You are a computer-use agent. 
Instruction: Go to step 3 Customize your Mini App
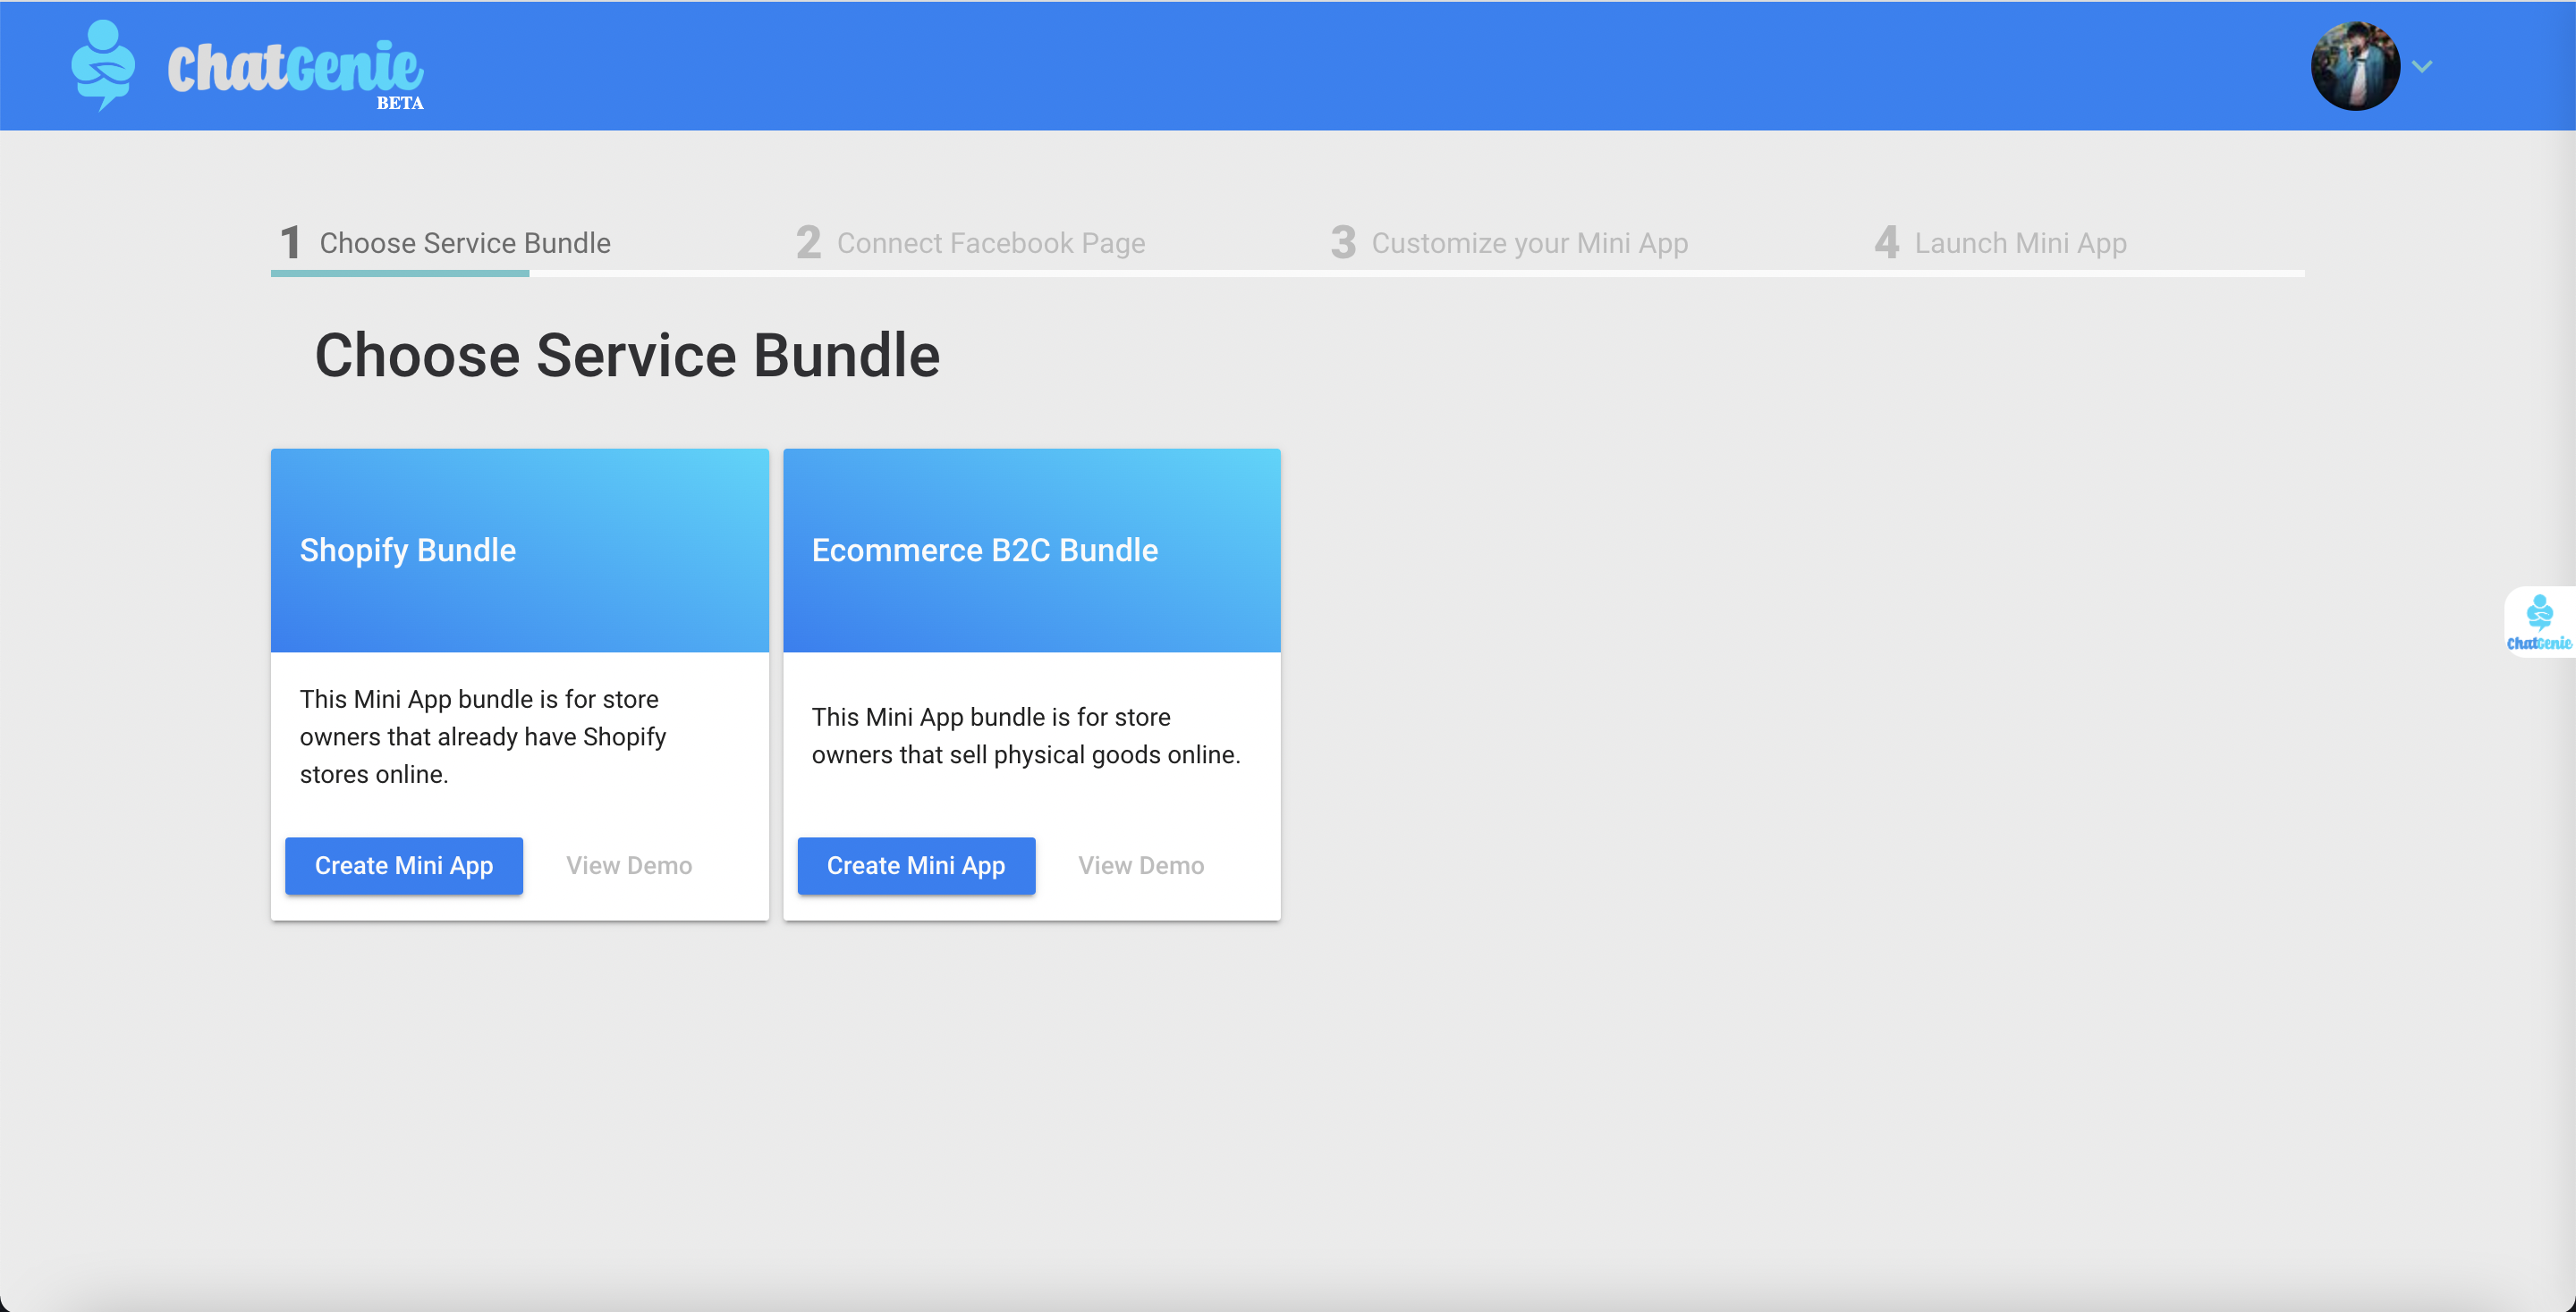(1509, 243)
